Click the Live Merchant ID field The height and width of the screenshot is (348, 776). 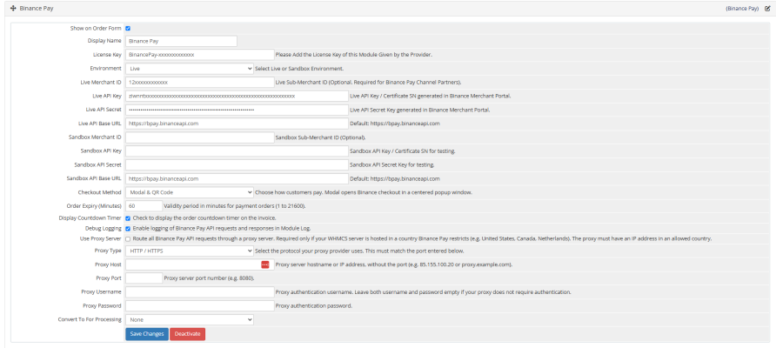199,82
